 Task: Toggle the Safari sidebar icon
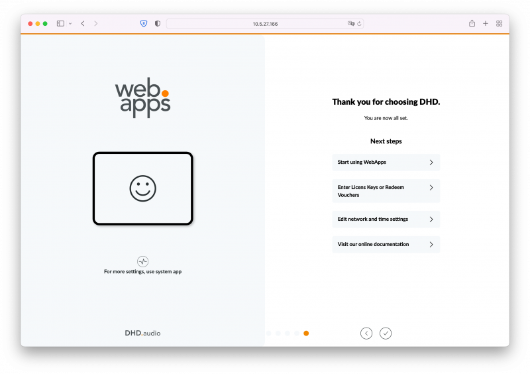tap(60, 23)
